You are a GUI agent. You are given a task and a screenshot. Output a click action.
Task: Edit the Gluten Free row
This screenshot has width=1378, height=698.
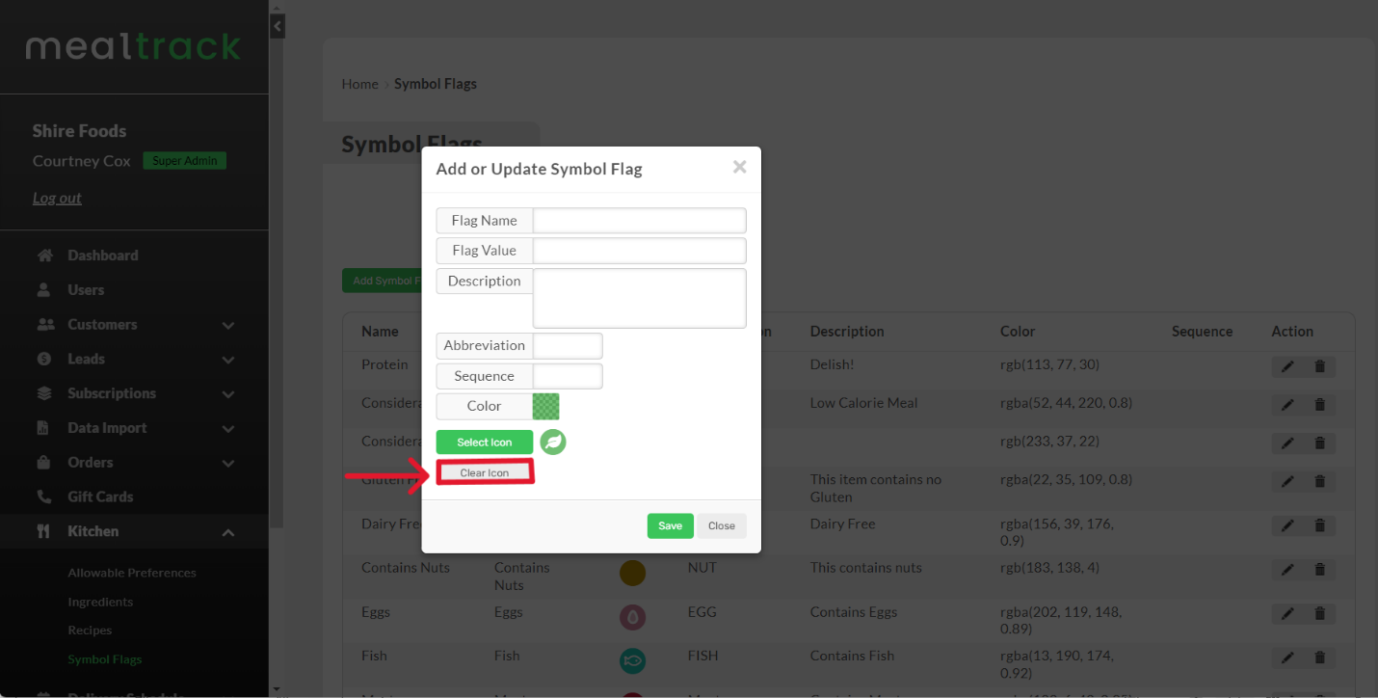[1287, 482]
